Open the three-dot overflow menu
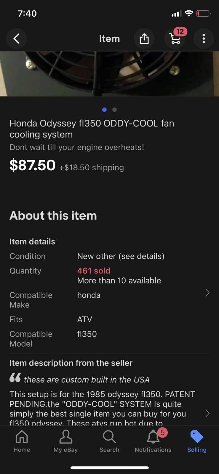 click(204, 39)
